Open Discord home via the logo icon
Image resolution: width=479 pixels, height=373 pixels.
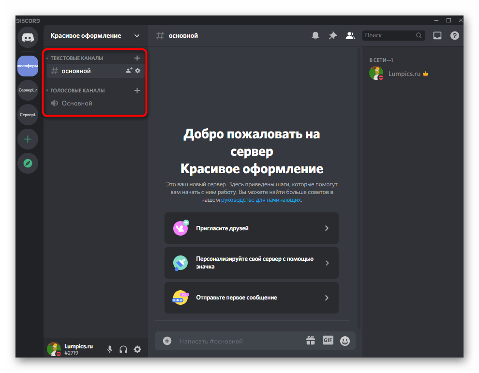28,37
